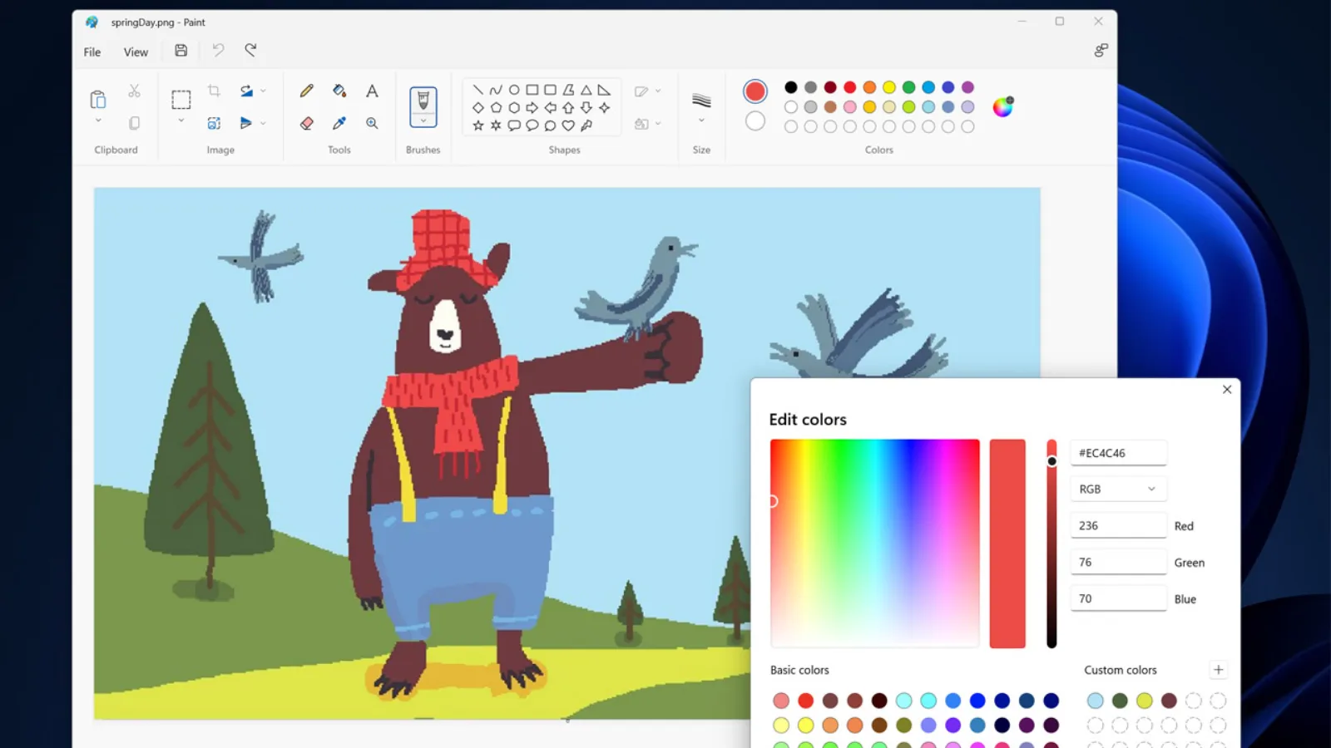The width and height of the screenshot is (1331, 748).
Task: Select the Five-point star shape
Action: coord(477,126)
